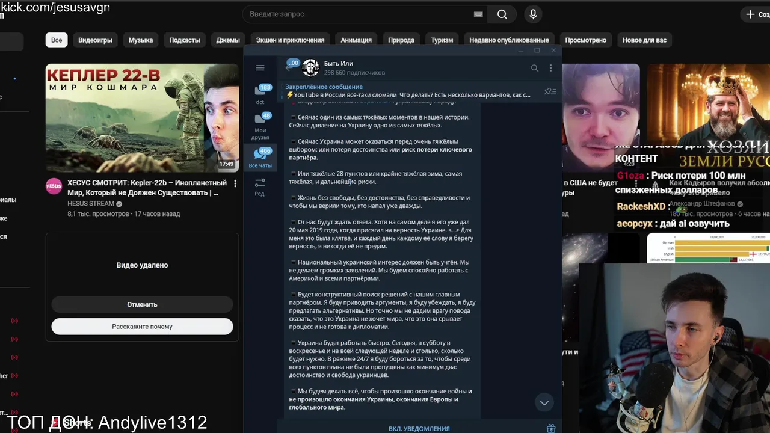The height and width of the screenshot is (433, 770).
Task: Select the Видеоигры filter chip
Action: pos(95,40)
